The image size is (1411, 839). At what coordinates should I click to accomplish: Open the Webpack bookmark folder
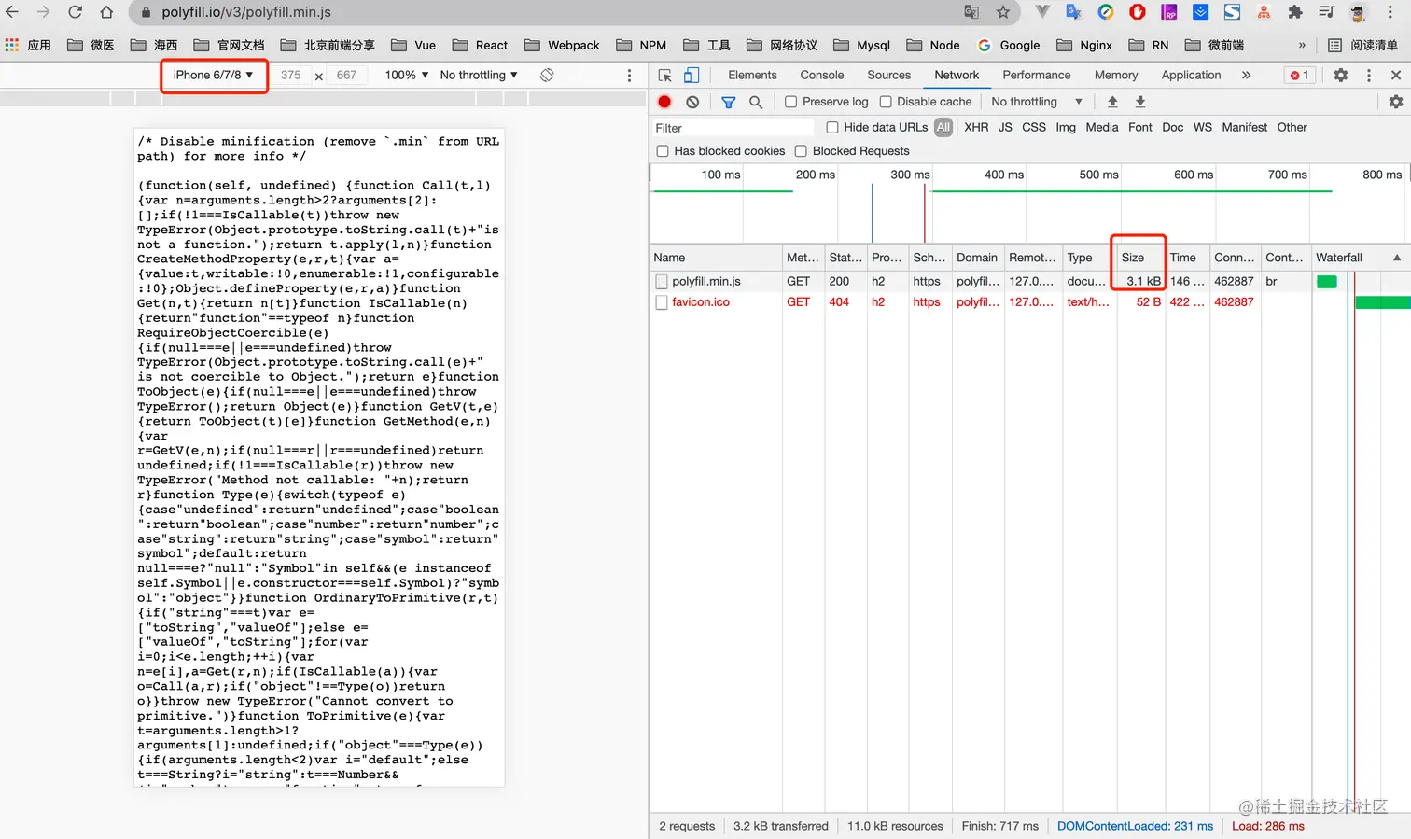562,45
